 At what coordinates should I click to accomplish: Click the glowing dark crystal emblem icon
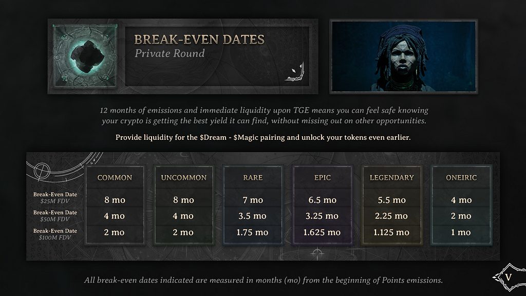pyautogui.click(x=85, y=55)
